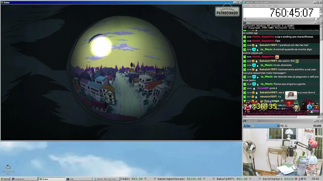Close the camera.exe window
Image resolution: width=323 pixels, height=181 pixels.
[321, 121]
